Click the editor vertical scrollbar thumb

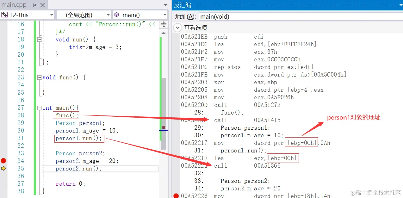pyautogui.click(x=164, y=114)
